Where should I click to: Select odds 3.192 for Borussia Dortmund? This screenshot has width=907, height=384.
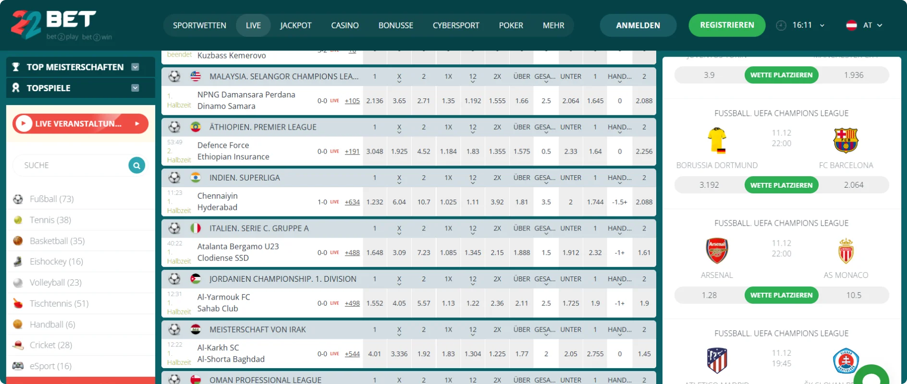pos(709,185)
